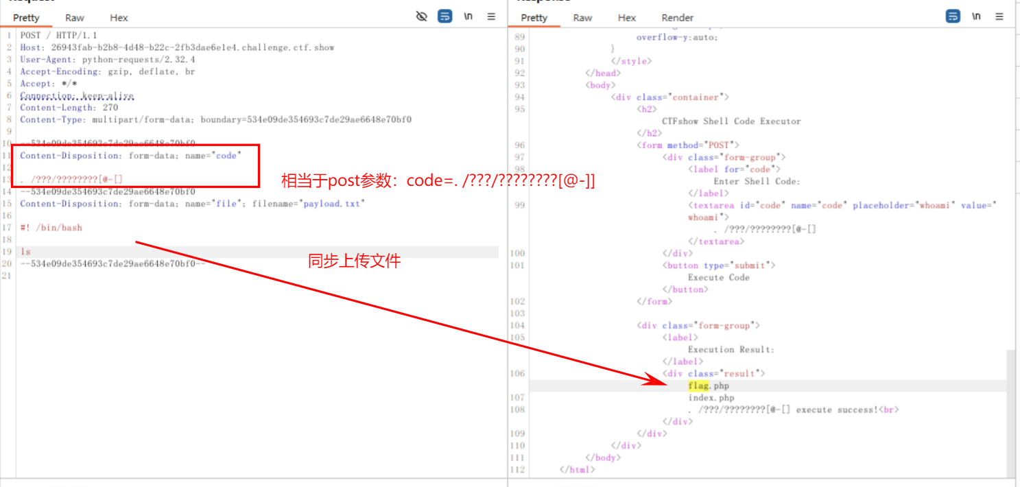Click 'index.php' result line in response
This screenshot has height=487, width=1020.
point(711,397)
